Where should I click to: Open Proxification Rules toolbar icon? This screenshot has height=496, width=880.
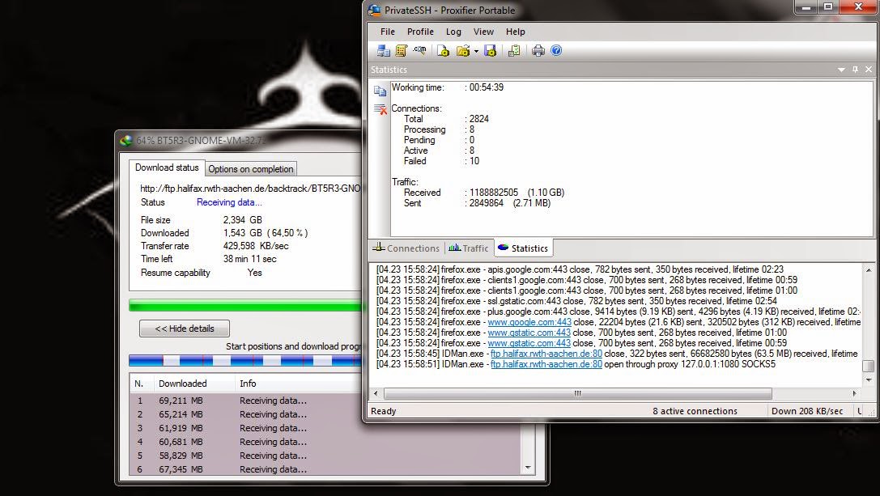point(402,51)
